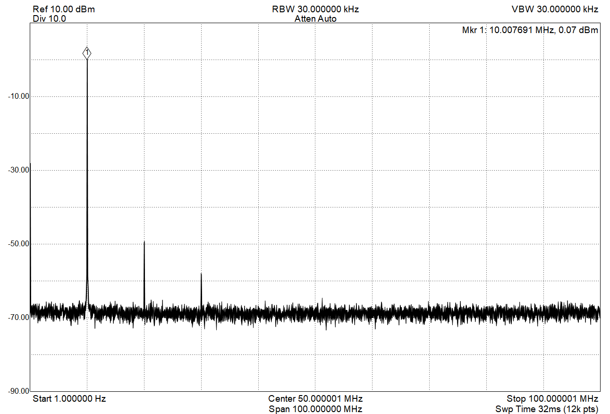Select the RBW 30.000000 kHz readout
610x414 pixels.
[x=315, y=9]
